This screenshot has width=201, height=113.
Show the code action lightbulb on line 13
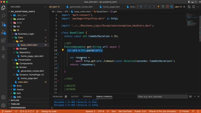click(63, 50)
